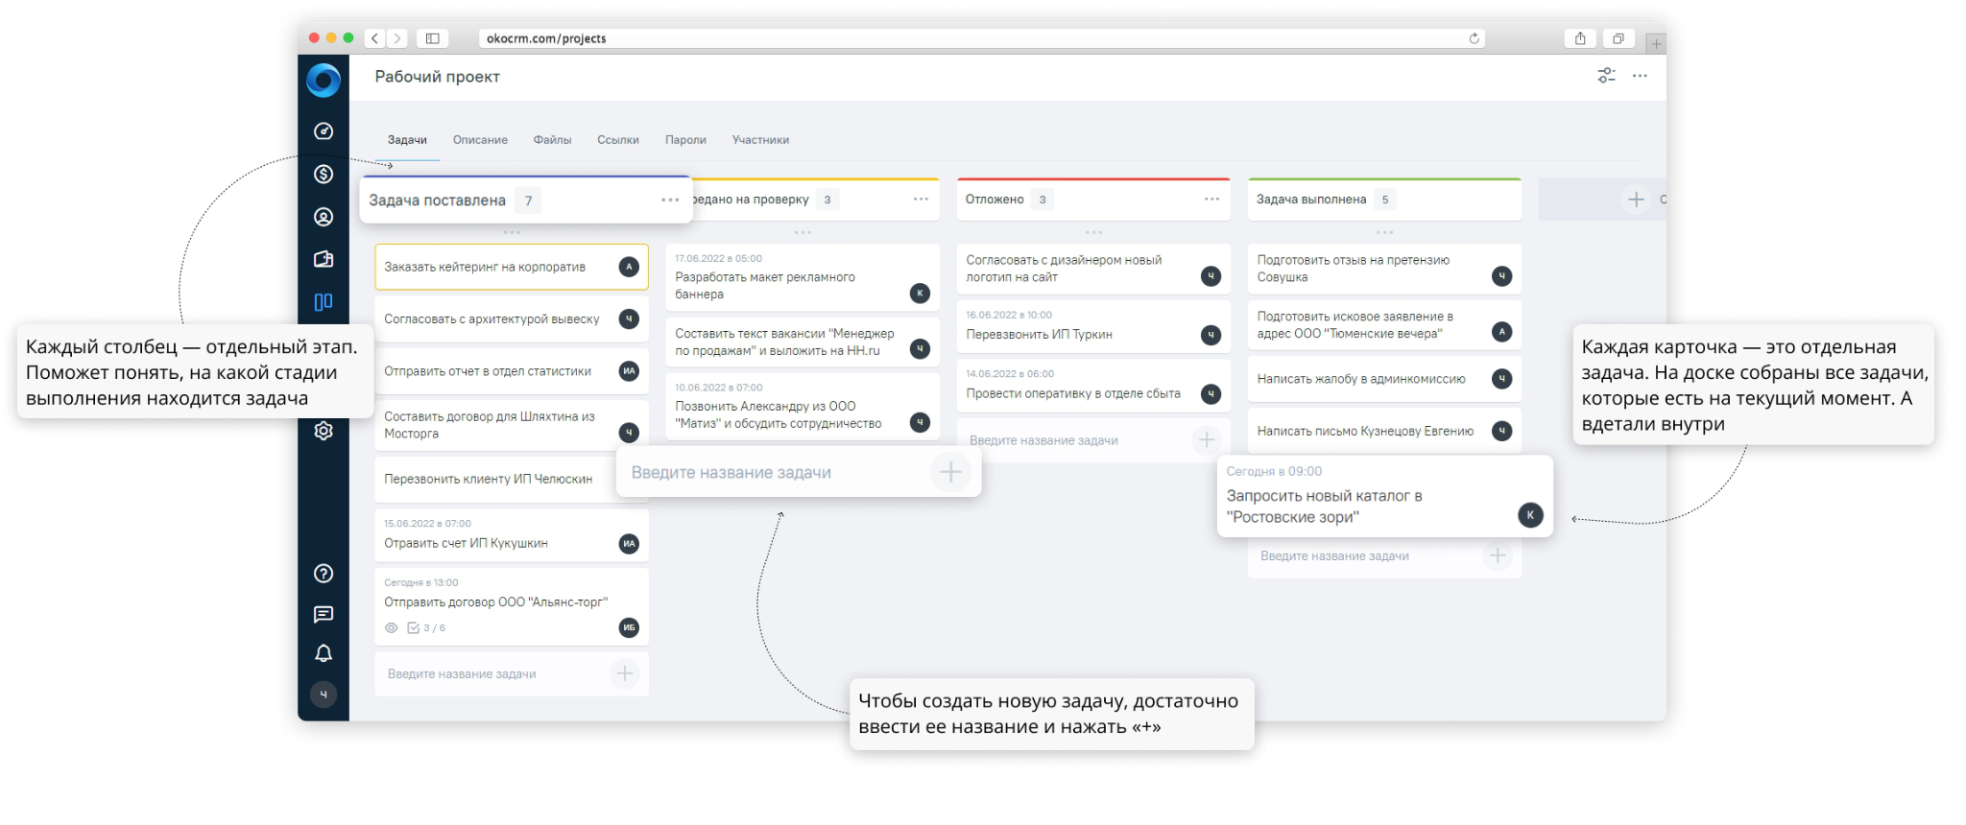The image size is (1966, 825).
Task: Click the OkoCRM logo
Action: 324,80
